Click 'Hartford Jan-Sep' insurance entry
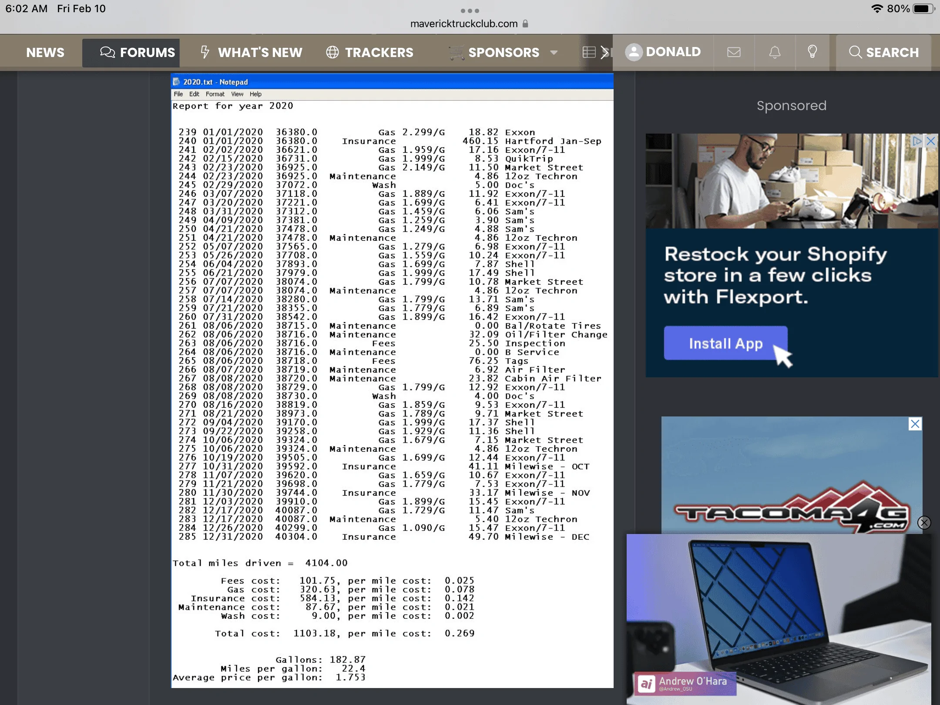Screen dimensions: 940x705 [x=553, y=141]
